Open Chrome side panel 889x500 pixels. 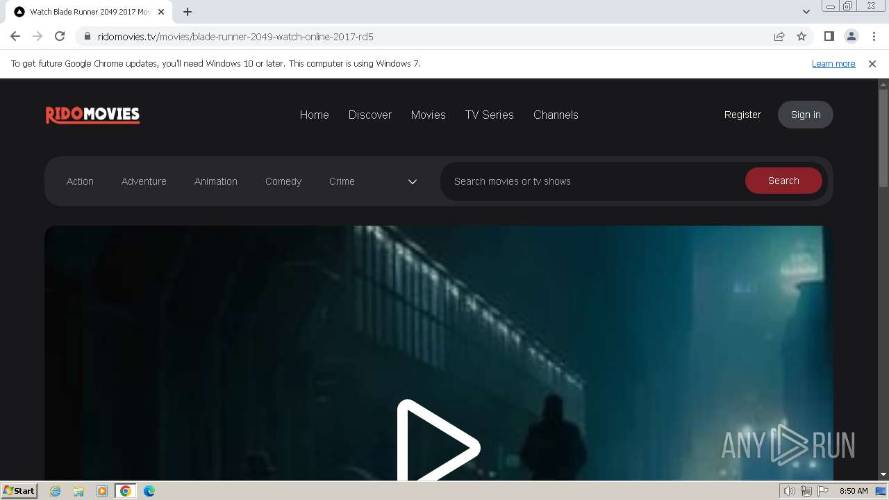point(829,36)
